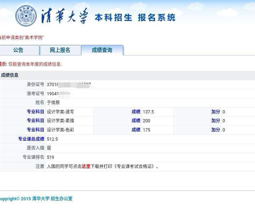Click the score value 137.5
The width and height of the screenshot is (255, 208).
[148, 112]
